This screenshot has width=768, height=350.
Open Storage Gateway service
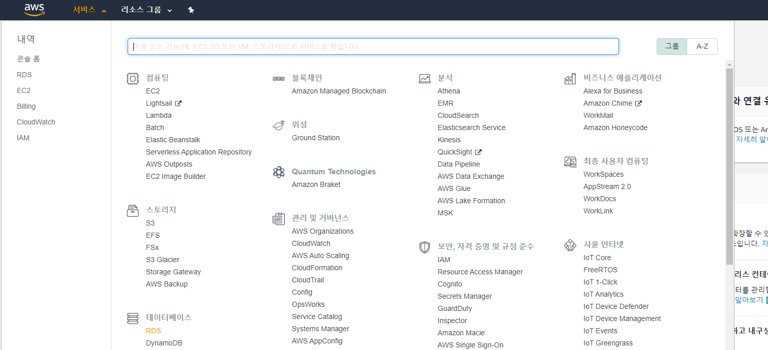click(x=173, y=272)
